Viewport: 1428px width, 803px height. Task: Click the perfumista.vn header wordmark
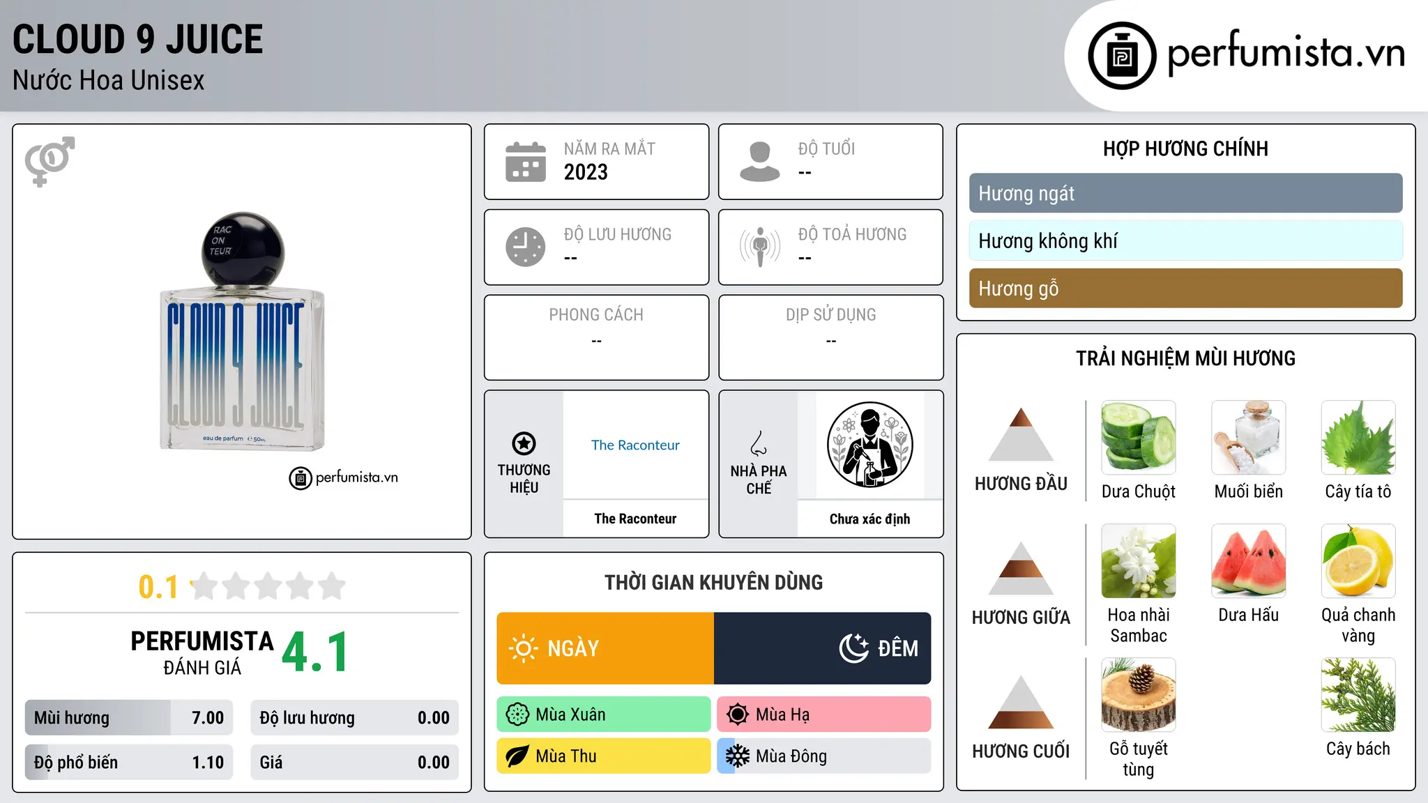click(x=1286, y=53)
